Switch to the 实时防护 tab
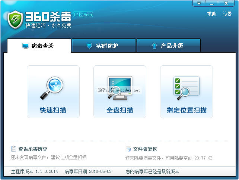The width and height of the screenshot is (239, 180). pyautogui.click(x=104, y=46)
